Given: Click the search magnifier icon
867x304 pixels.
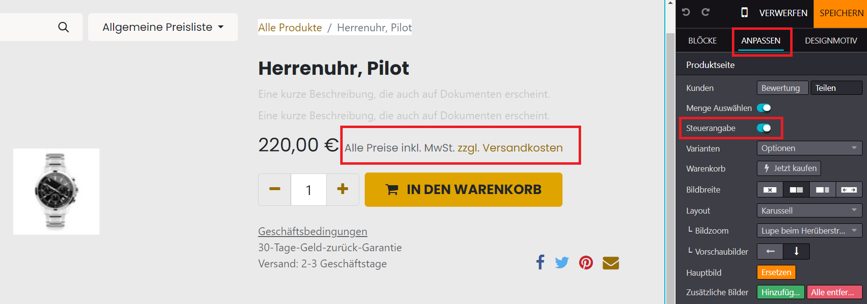Looking at the screenshot, I should (x=64, y=27).
